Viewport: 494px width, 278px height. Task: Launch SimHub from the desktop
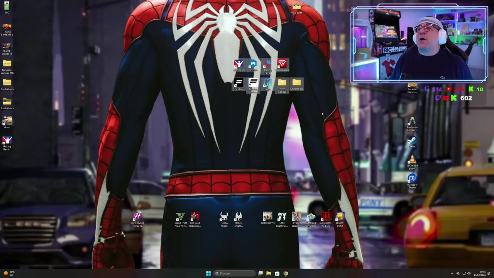pyautogui.click(x=253, y=66)
